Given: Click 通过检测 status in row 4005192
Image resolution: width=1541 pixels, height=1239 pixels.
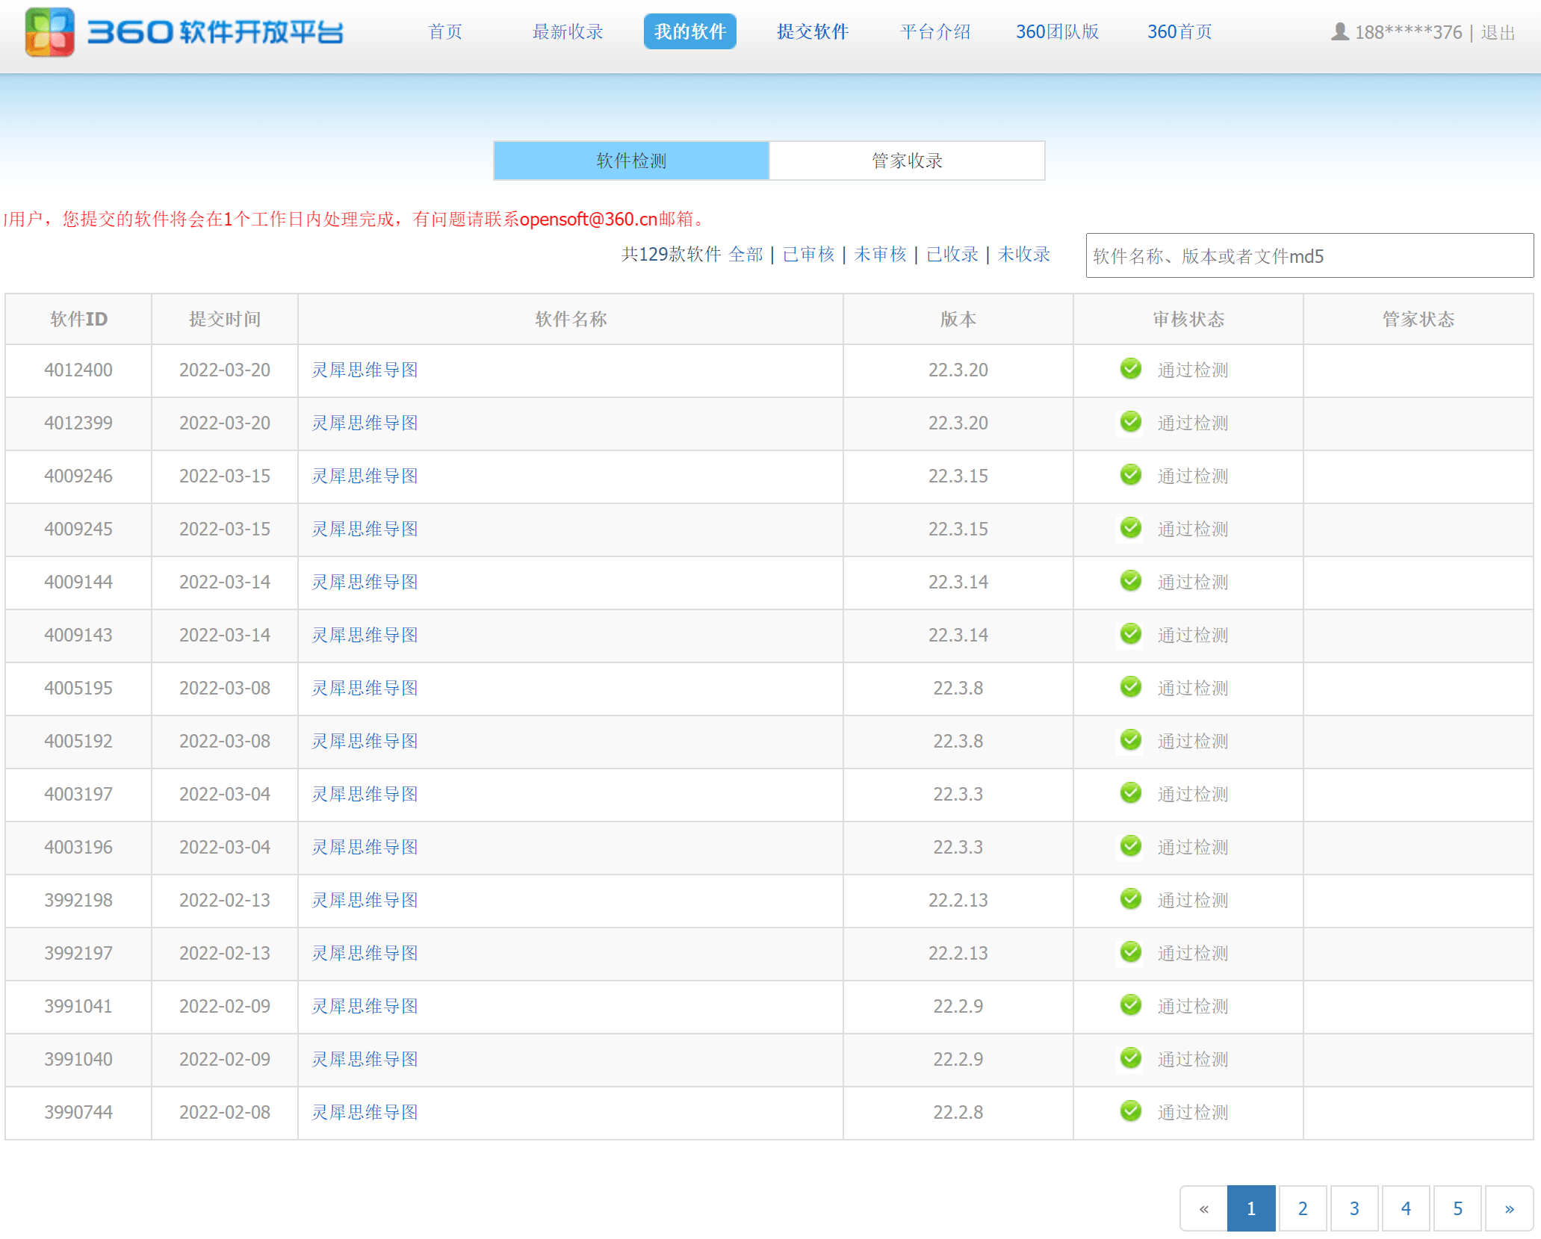Looking at the screenshot, I should pyautogui.click(x=1193, y=741).
